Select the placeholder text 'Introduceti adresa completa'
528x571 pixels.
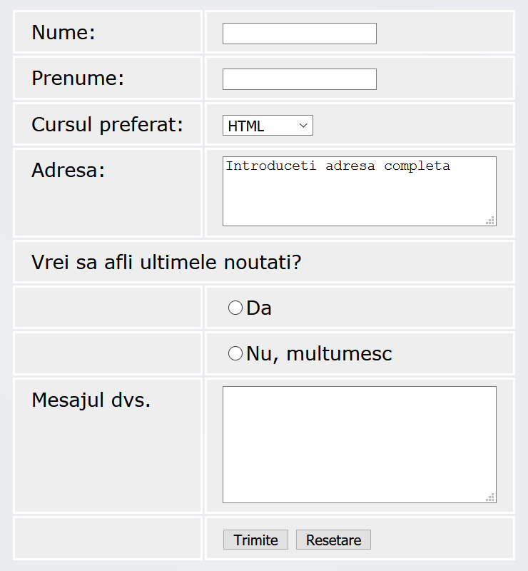[x=337, y=166]
